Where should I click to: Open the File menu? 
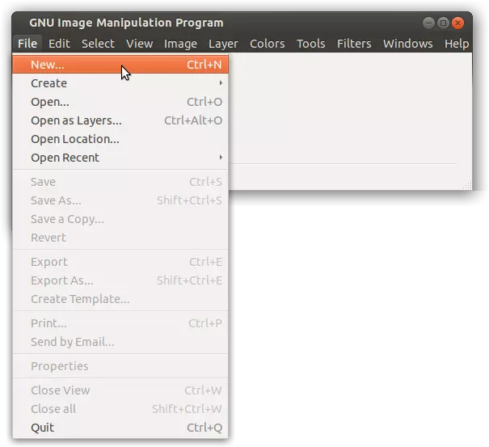click(x=27, y=44)
